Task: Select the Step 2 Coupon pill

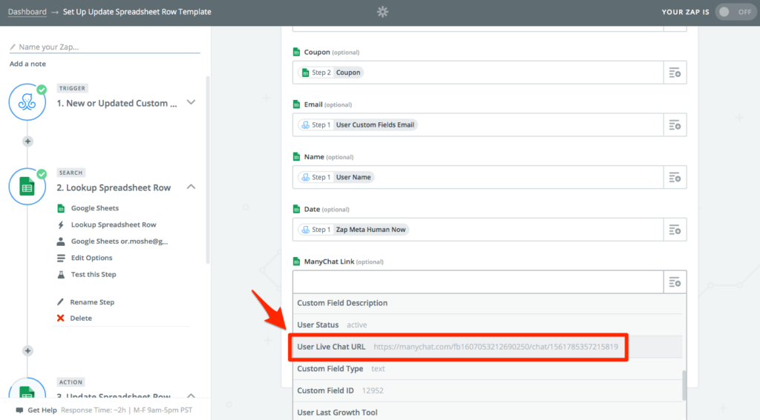Action: pyautogui.click(x=331, y=73)
